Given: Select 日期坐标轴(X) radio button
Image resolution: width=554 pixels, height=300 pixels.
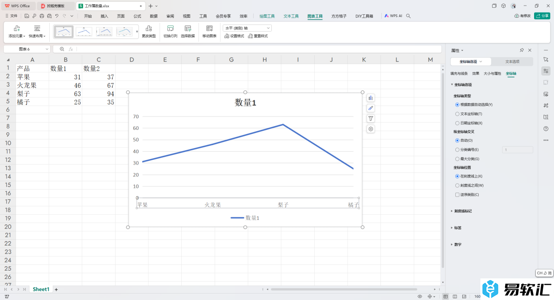Looking at the screenshot, I should tap(457, 123).
